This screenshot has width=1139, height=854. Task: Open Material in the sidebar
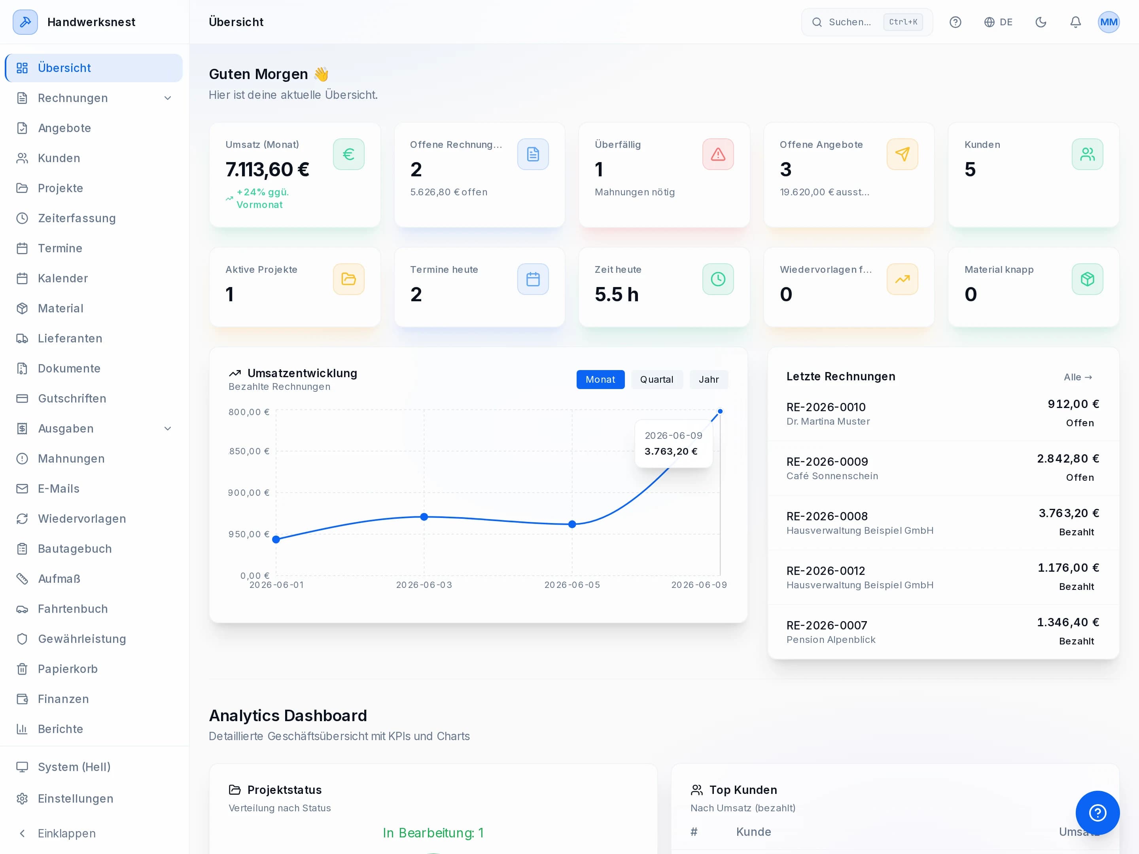[94, 308]
